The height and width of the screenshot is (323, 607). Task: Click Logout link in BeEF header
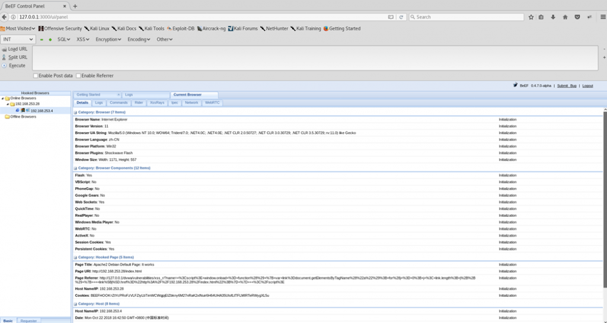click(587, 86)
